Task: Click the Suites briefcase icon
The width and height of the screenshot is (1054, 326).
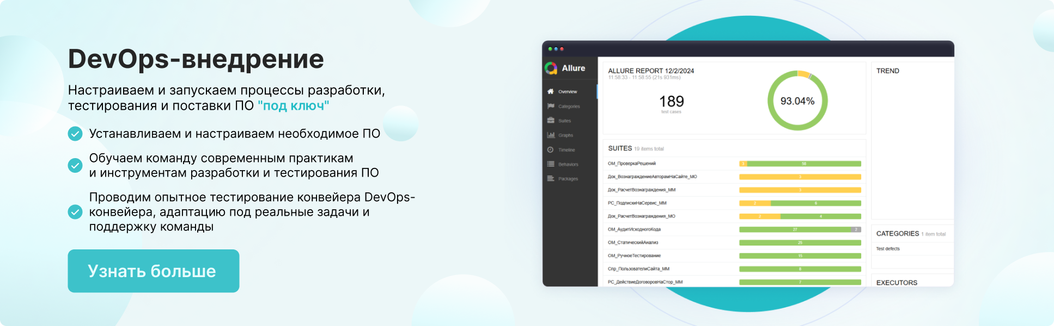Action: pyautogui.click(x=551, y=121)
